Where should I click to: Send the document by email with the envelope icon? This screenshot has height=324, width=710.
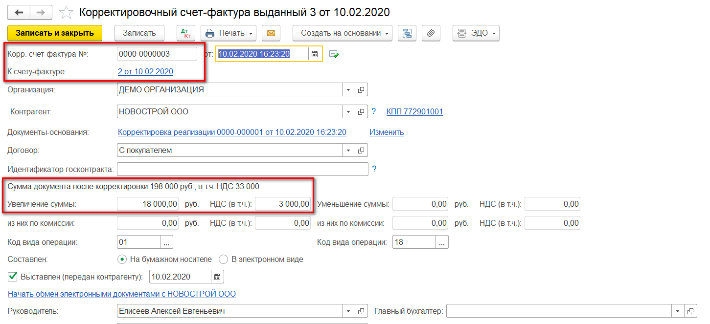(271, 33)
